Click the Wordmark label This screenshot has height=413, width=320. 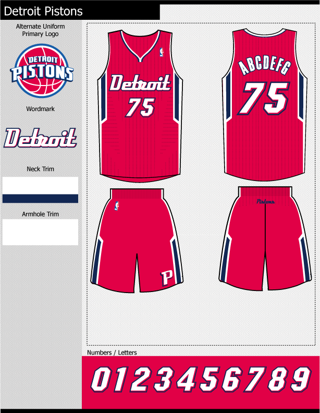pyautogui.click(x=40, y=109)
